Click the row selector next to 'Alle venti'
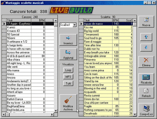 point(4,67)
